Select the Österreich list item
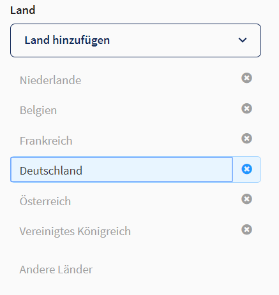Image resolution: width=279 pixels, height=295 pixels. (x=45, y=201)
